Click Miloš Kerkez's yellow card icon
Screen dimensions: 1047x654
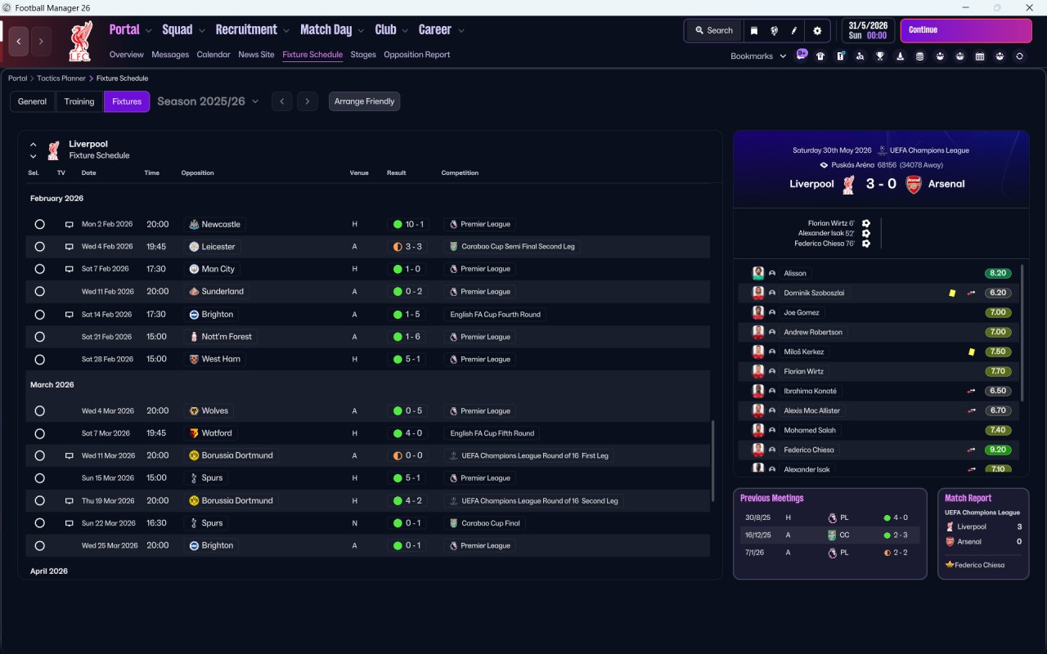click(971, 352)
